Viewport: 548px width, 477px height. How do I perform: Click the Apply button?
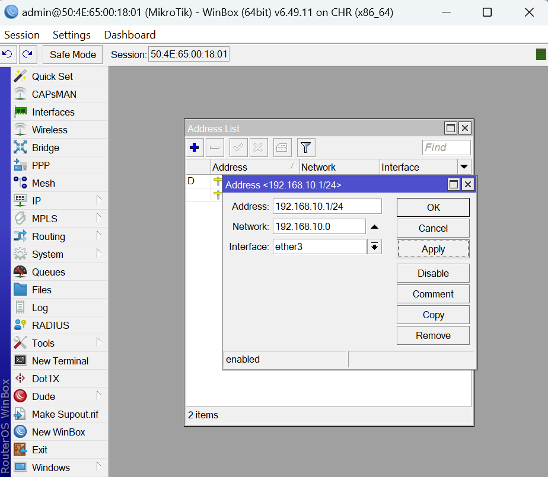click(x=433, y=249)
